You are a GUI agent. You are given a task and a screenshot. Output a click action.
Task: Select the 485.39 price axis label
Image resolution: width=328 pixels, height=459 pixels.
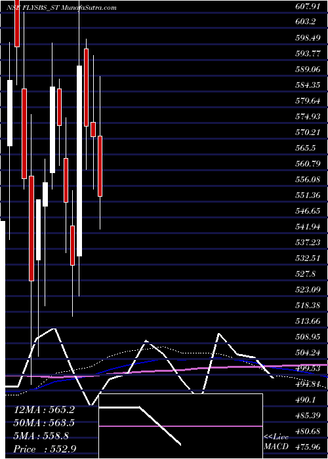[x=308, y=416]
